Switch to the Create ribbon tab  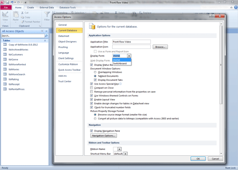tap(31, 7)
